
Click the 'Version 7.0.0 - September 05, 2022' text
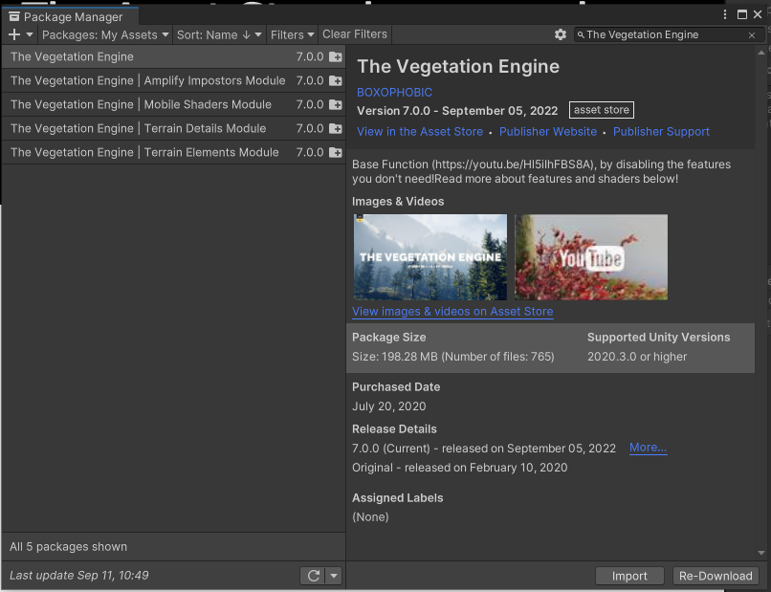point(457,111)
